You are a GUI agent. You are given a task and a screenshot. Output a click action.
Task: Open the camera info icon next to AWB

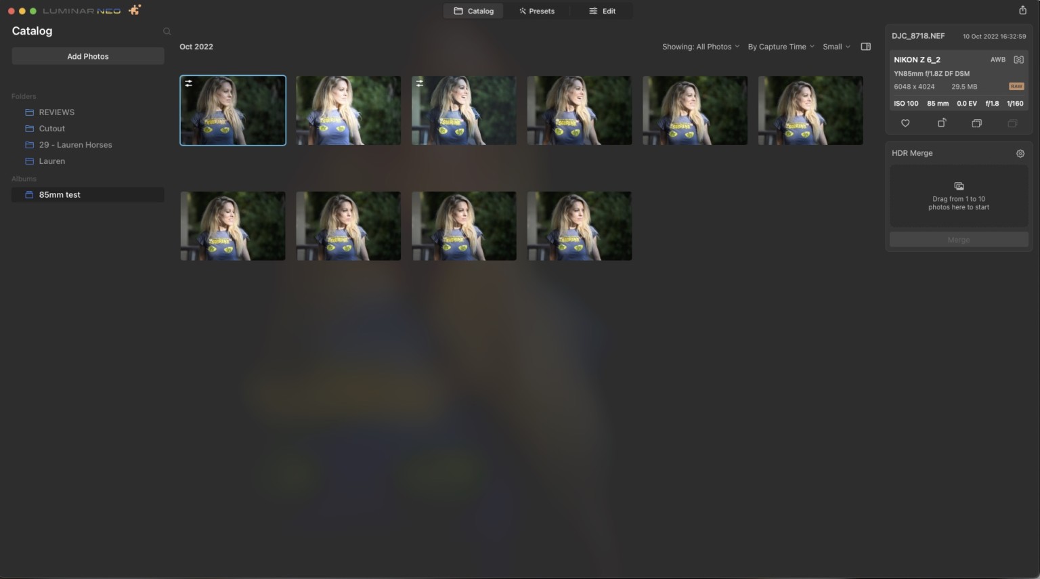click(1018, 60)
